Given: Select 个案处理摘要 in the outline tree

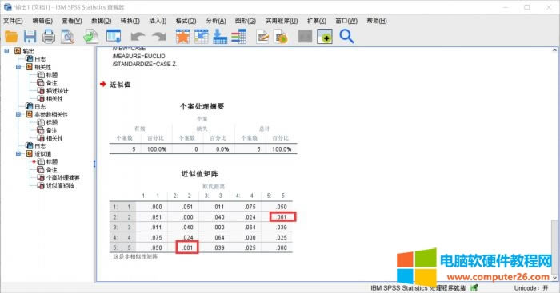Looking at the screenshot, I should pos(63,177).
